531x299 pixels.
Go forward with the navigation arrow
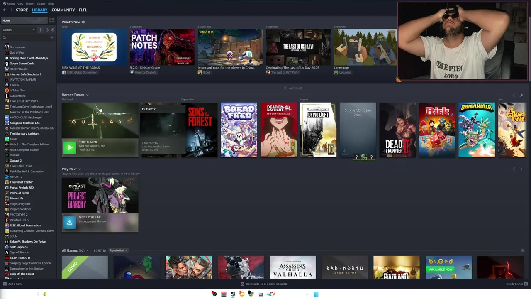pos(11,10)
